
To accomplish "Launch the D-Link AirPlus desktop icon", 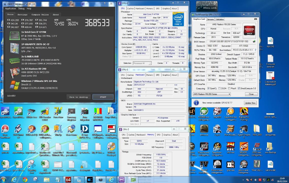I will point(85,131).
